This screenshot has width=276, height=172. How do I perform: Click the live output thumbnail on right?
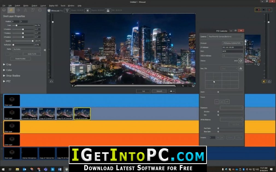point(252,49)
